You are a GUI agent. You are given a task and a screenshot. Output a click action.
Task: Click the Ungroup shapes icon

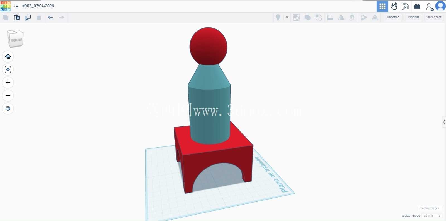pos(319,17)
